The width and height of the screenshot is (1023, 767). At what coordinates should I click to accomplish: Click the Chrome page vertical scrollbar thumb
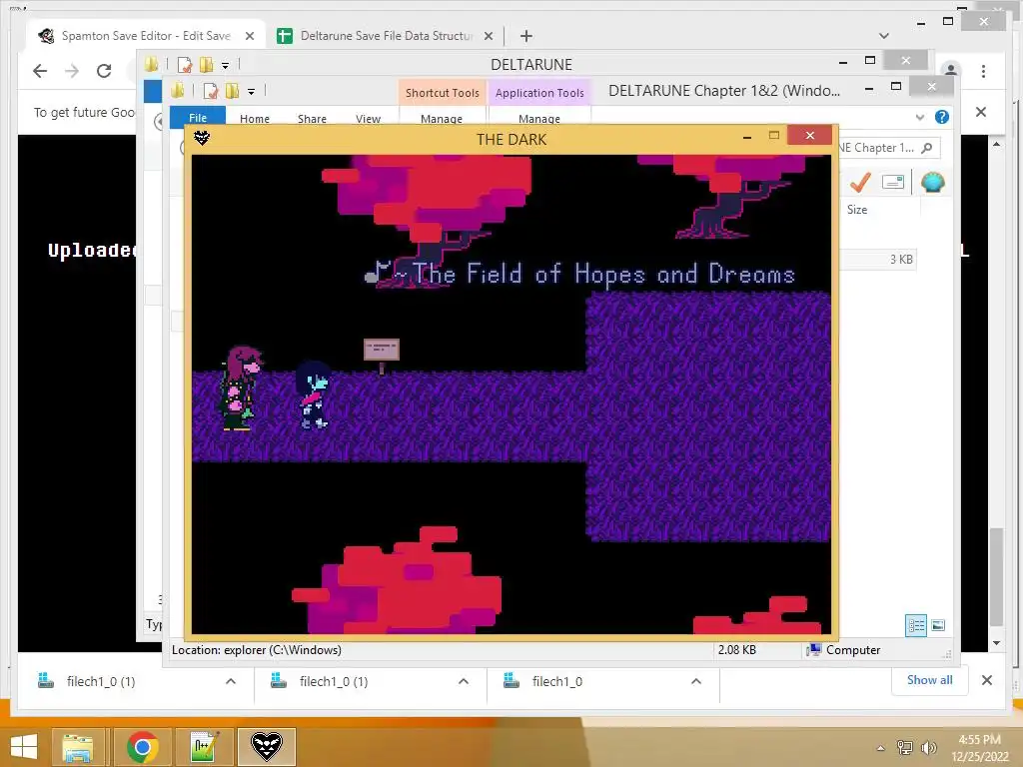[x=996, y=576]
